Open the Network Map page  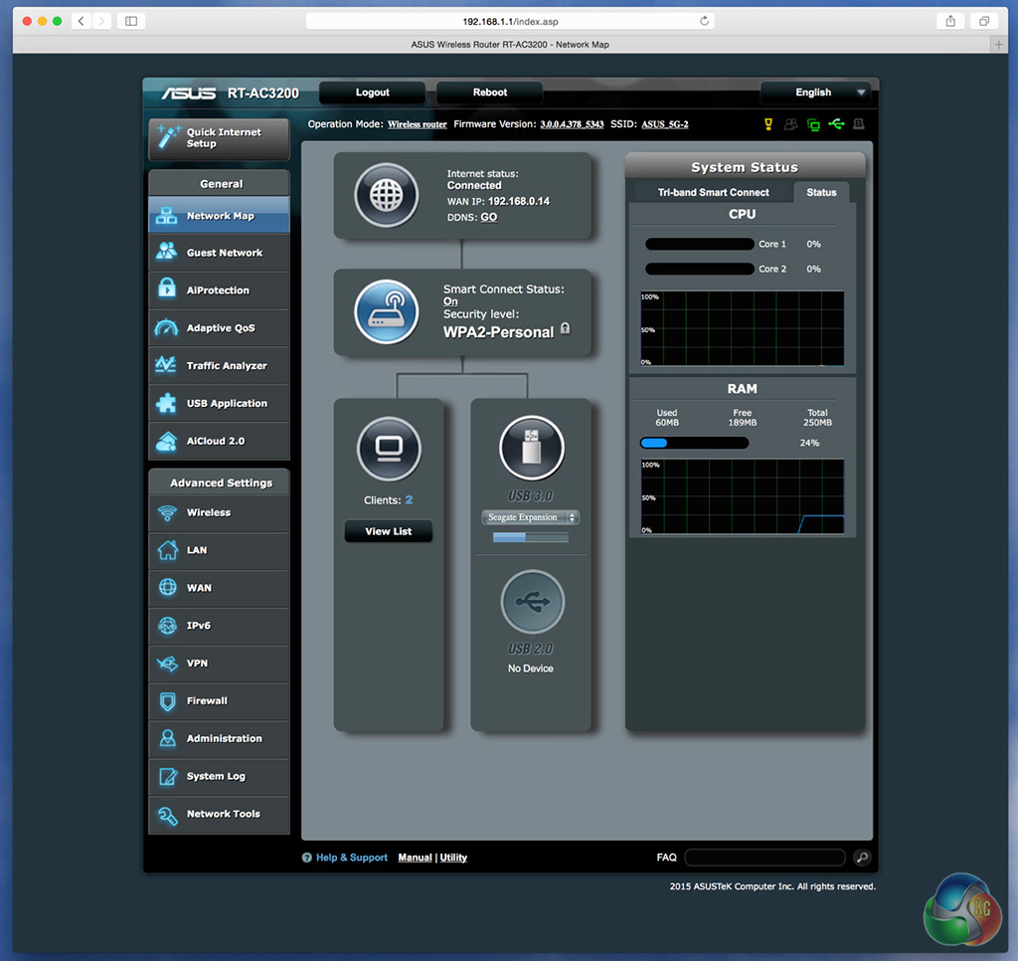click(x=219, y=215)
